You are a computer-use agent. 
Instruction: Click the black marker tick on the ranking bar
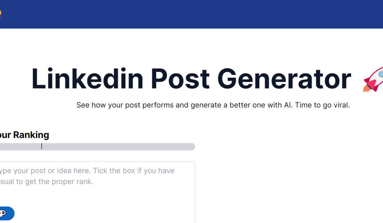tap(42, 146)
